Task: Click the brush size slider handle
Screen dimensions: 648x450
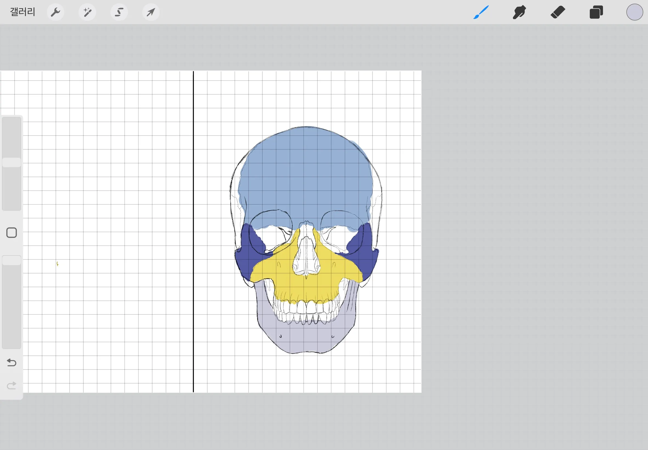Action: pos(12,162)
